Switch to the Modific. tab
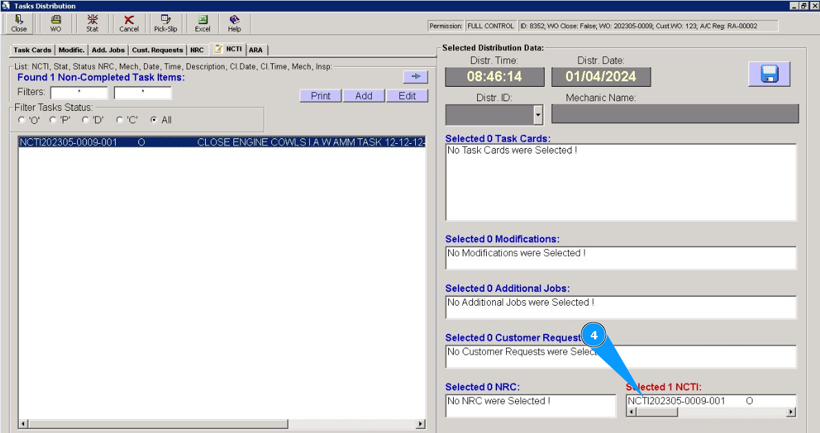This screenshot has height=433, width=820. (72, 50)
